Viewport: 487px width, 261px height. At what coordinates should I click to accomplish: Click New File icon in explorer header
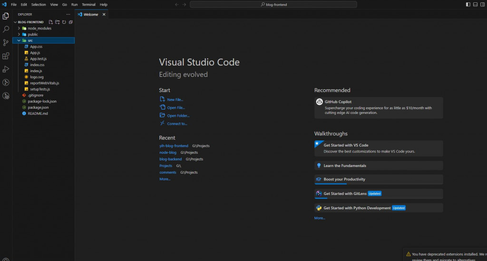(x=50, y=22)
